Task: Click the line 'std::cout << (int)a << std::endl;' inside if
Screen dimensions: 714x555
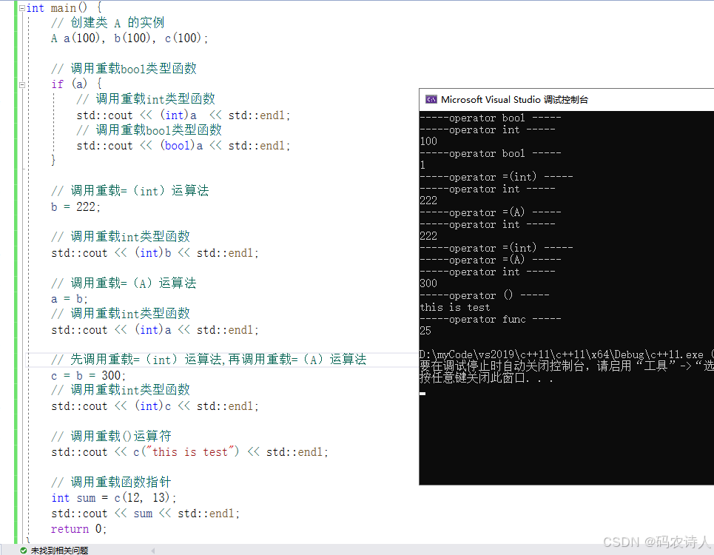Action: tap(183, 115)
